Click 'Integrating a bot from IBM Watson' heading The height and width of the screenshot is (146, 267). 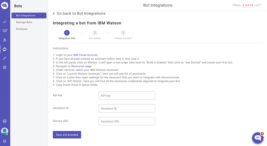(x=87, y=23)
